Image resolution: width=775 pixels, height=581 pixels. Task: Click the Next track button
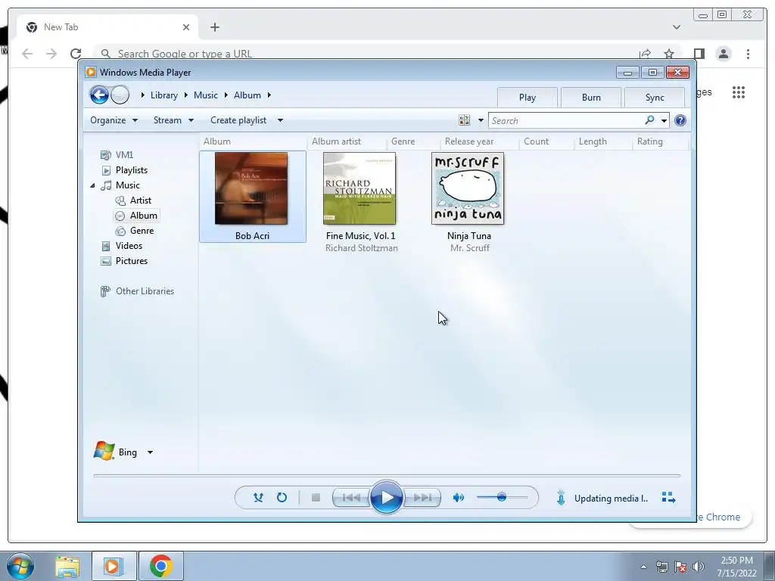422,498
